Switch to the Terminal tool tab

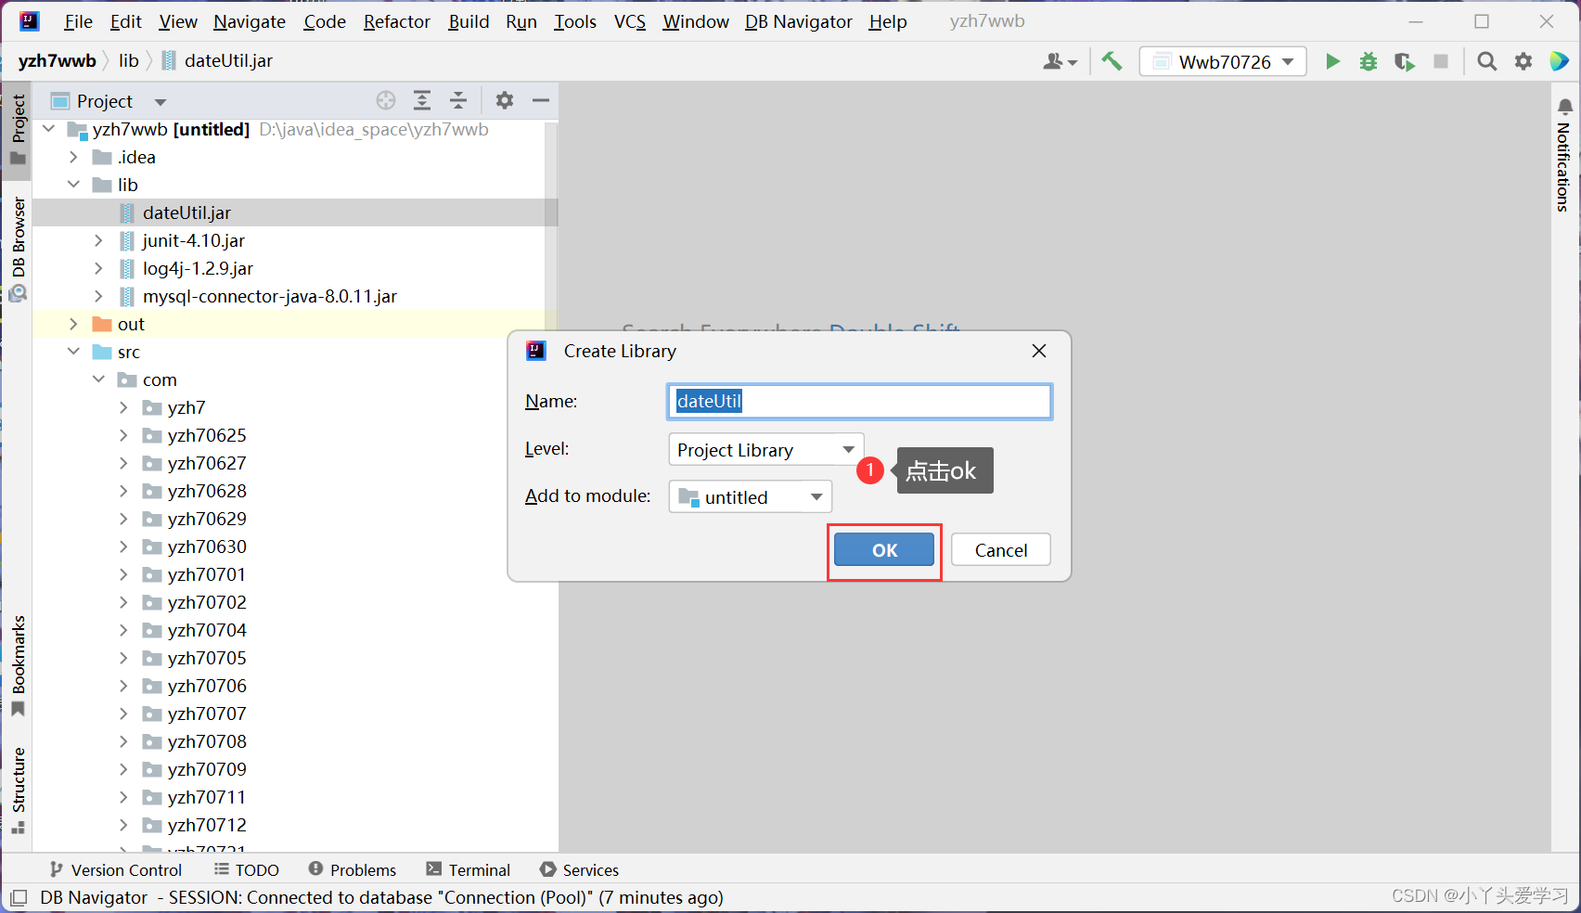click(469, 869)
